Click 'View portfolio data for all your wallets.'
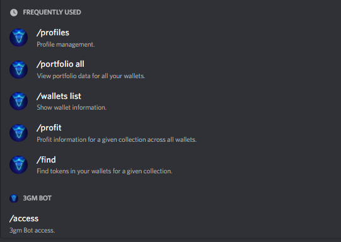Image resolution: width=341 pixels, height=242 pixels. pyautogui.click(x=91, y=76)
